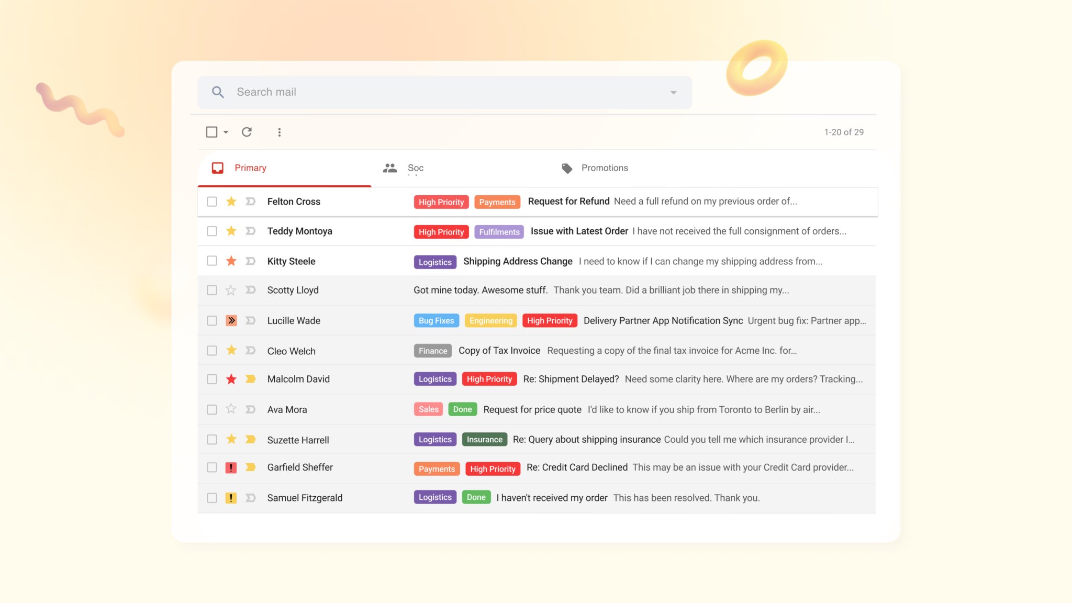The height and width of the screenshot is (603, 1072).
Task: Click the refresh mail icon
Action: pos(247,132)
